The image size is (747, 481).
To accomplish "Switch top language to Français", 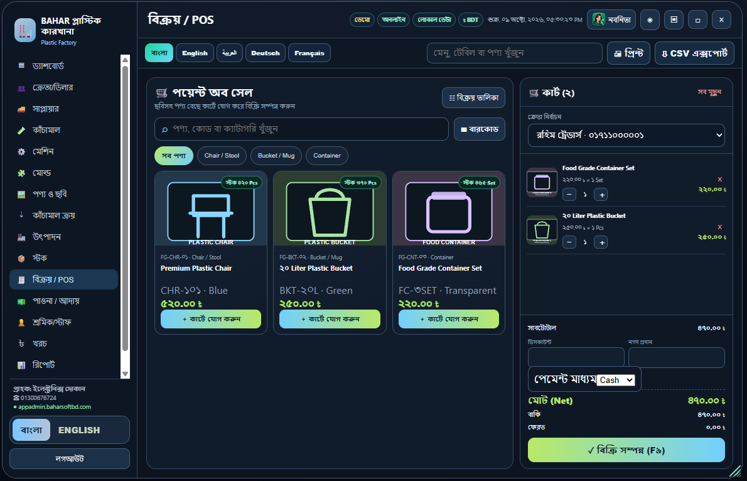I will [x=309, y=53].
